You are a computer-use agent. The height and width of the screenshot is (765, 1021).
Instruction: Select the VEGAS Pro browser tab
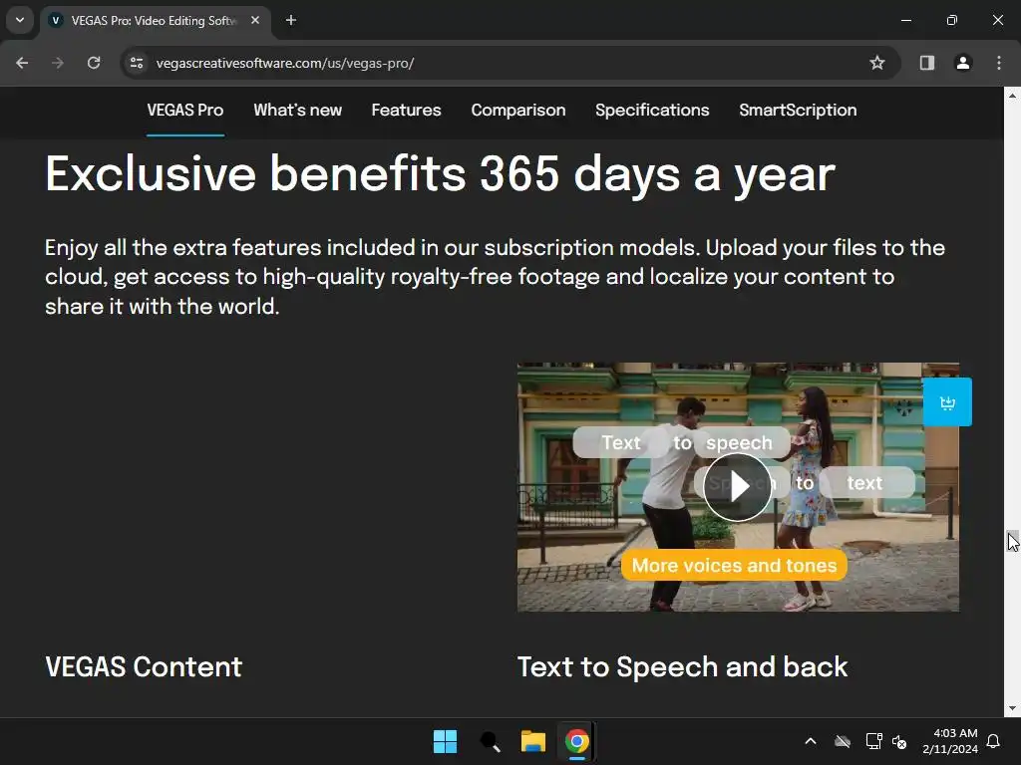(155, 20)
